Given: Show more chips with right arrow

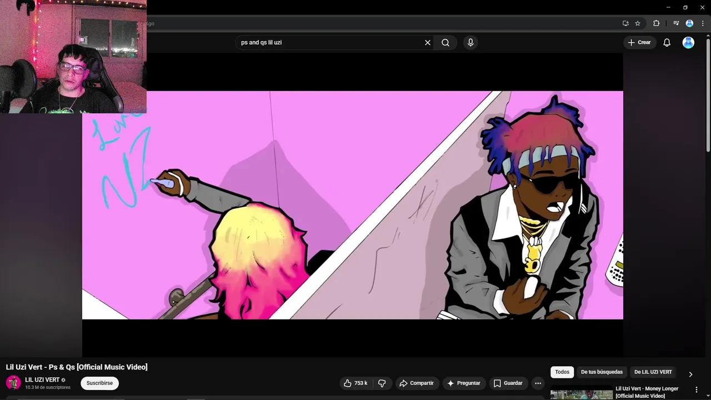Looking at the screenshot, I should pyautogui.click(x=690, y=374).
